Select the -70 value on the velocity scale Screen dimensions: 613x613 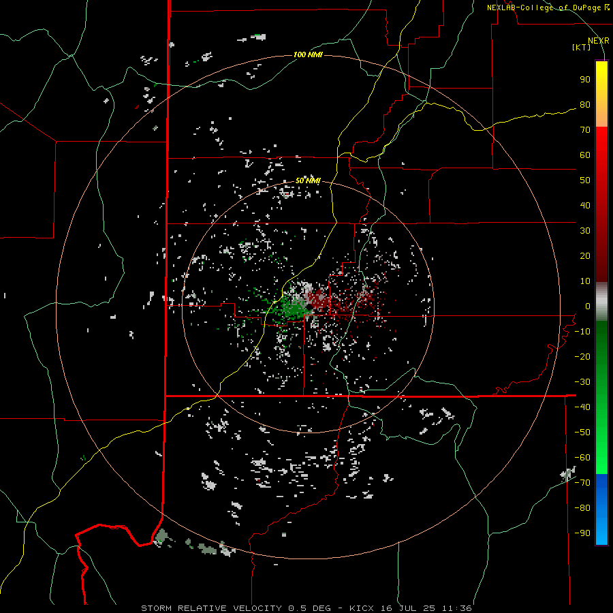(x=582, y=483)
